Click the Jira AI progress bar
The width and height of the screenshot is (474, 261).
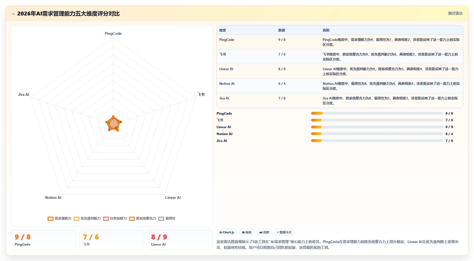(377, 141)
